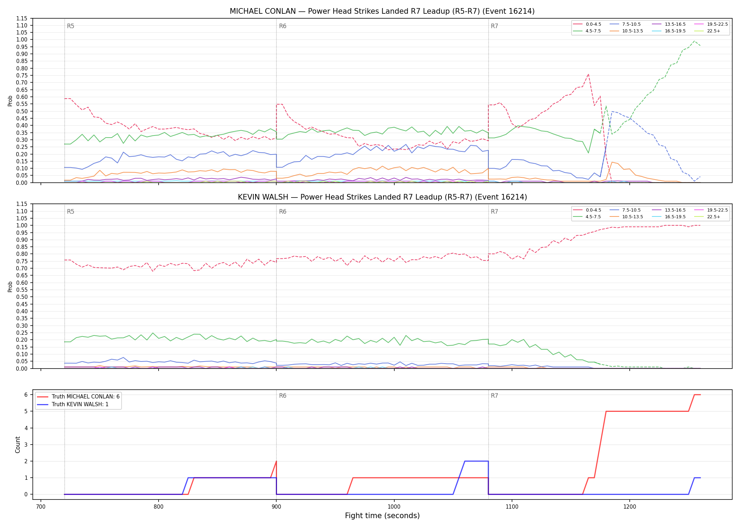Select '16.5-19.5' in the Michael Conlan chart legend

pyautogui.click(x=670, y=31)
